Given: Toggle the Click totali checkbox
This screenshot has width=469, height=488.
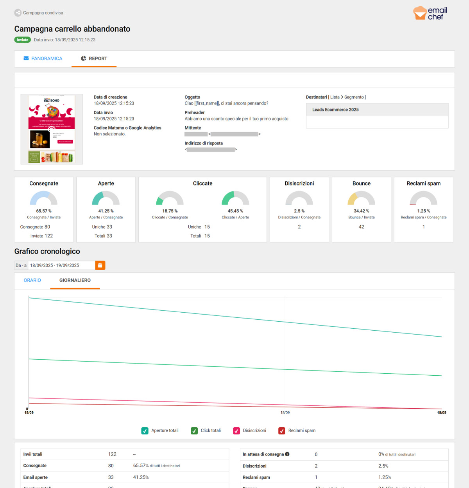Looking at the screenshot, I should (194, 431).
